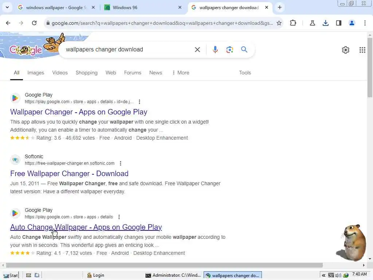Open the Chrome profile avatar
Viewport: 373px width, 280px height.
(352, 23)
